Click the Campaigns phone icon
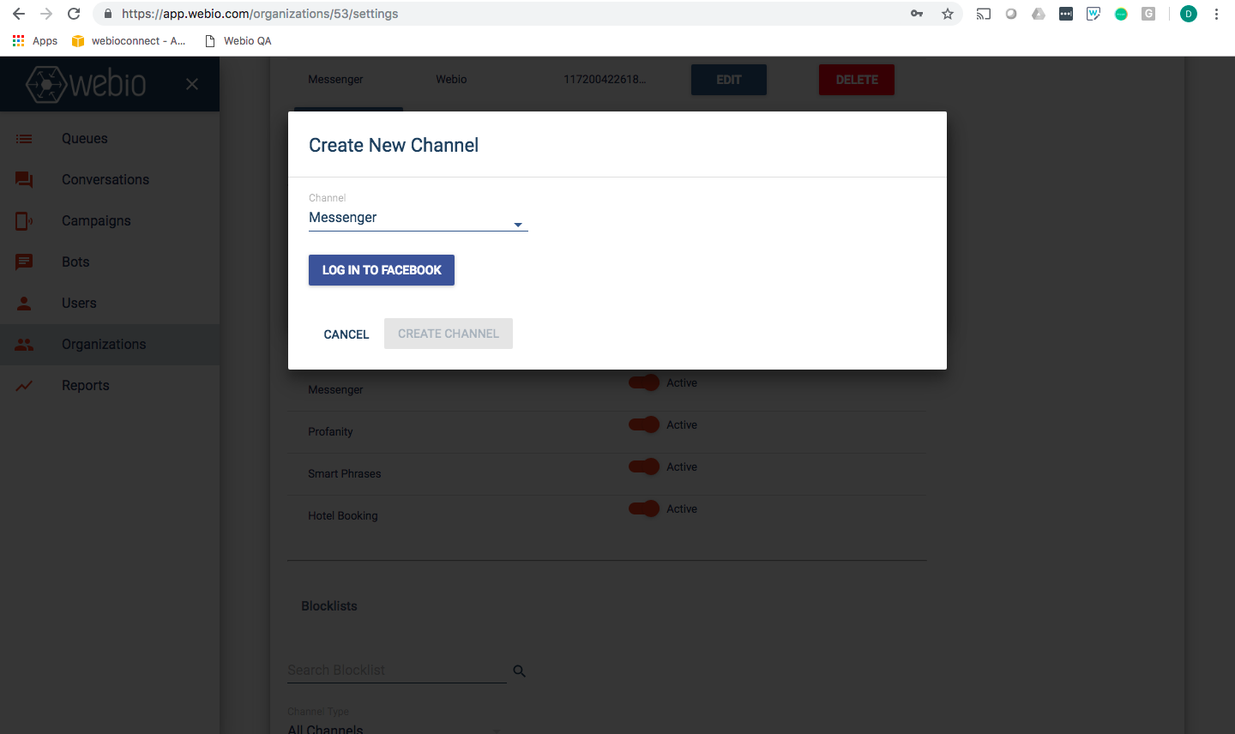 click(x=24, y=221)
